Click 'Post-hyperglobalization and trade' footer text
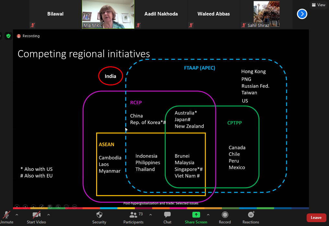Screen dimensions: 329x226 (161, 203)
